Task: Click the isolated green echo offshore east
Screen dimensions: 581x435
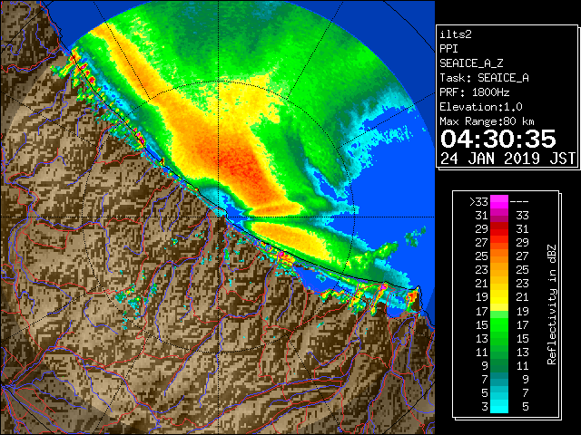Action: pos(415,237)
